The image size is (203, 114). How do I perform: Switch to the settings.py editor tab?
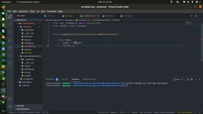pos(128,16)
